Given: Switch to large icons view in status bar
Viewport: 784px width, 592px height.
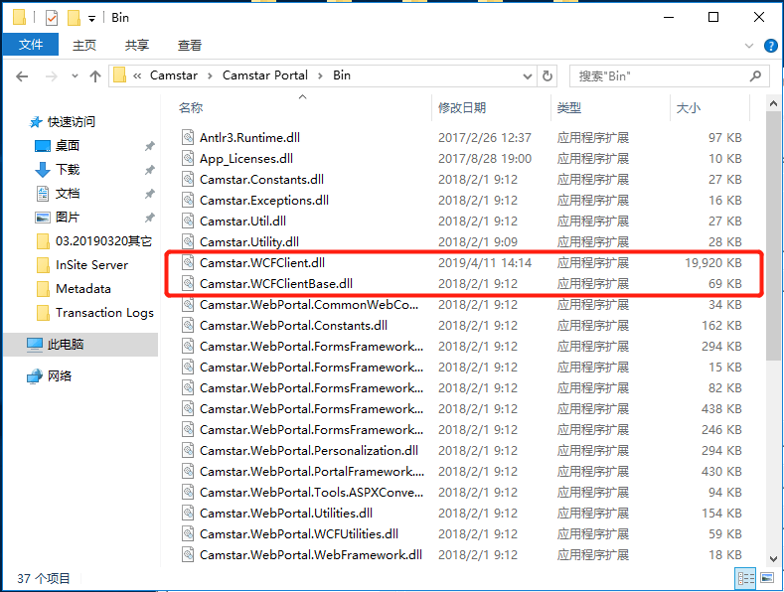Looking at the screenshot, I should click(766, 577).
